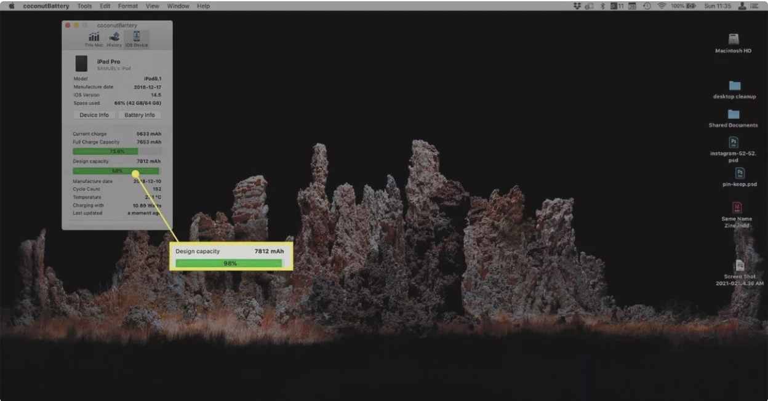Open the View menu
768x401 pixels.
[x=153, y=6]
